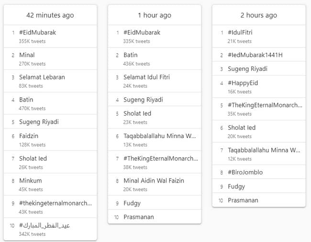This screenshot has height=242, width=311.
Task: Click the Minkum trend
Action: click(31, 181)
